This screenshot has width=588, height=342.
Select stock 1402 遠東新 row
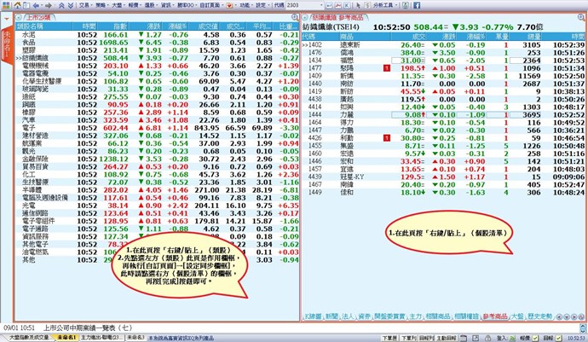(443, 44)
